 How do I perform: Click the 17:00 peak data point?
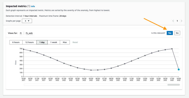click(x=172, y=49)
